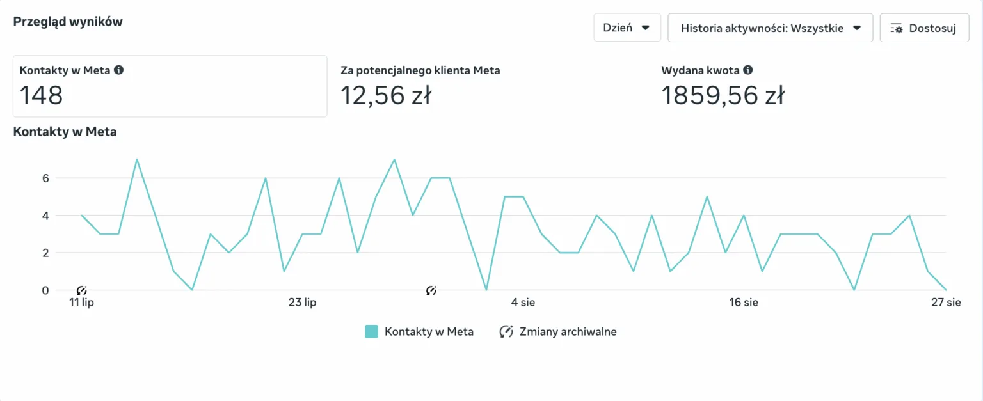Click the Kontakty w Meta legend label

429,331
